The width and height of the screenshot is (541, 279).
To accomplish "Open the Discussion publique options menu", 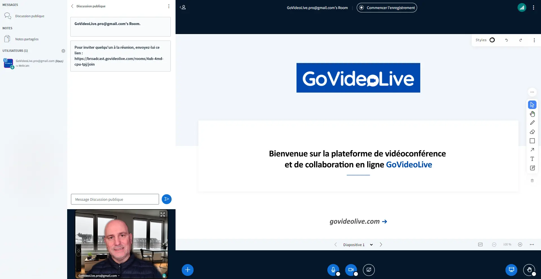I will click(169, 6).
